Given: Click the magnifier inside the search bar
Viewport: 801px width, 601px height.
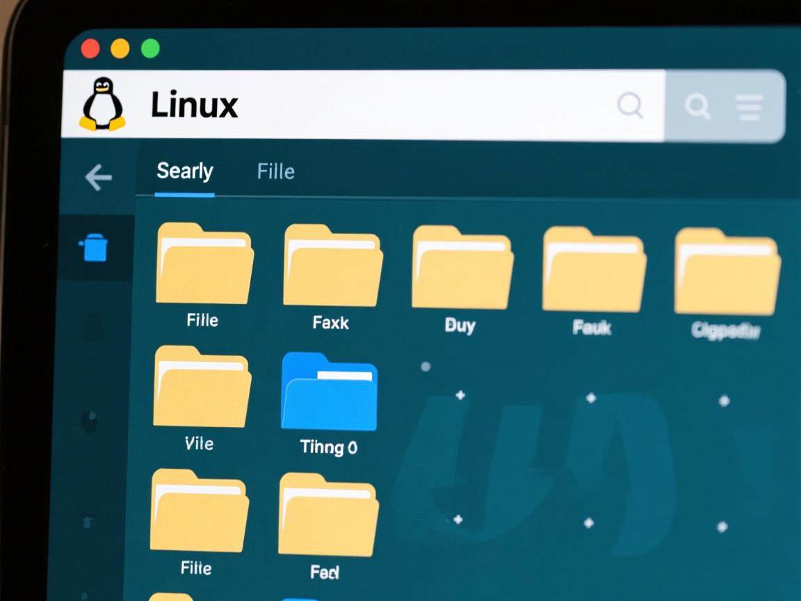Looking at the screenshot, I should click(631, 106).
